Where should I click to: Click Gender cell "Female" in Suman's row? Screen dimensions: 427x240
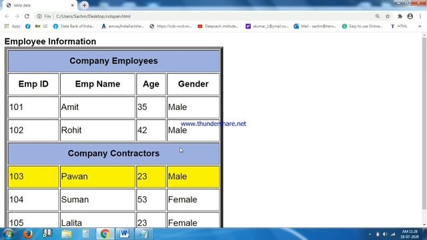pos(193,199)
